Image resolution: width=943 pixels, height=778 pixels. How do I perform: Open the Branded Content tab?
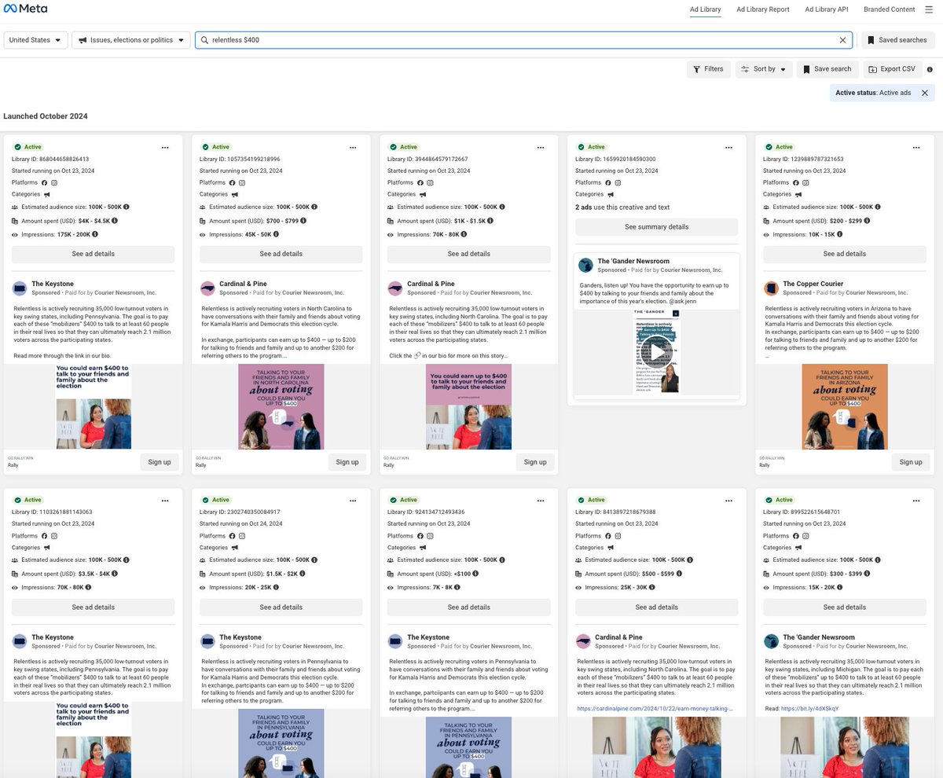point(889,9)
